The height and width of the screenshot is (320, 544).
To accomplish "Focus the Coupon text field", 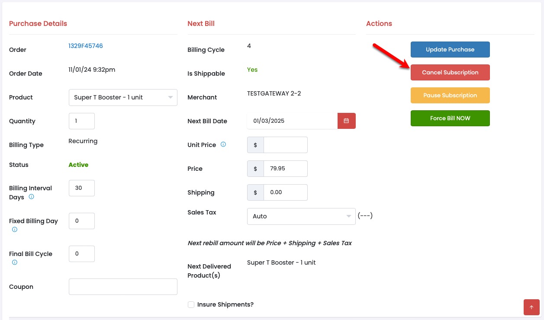I will 123,287.
